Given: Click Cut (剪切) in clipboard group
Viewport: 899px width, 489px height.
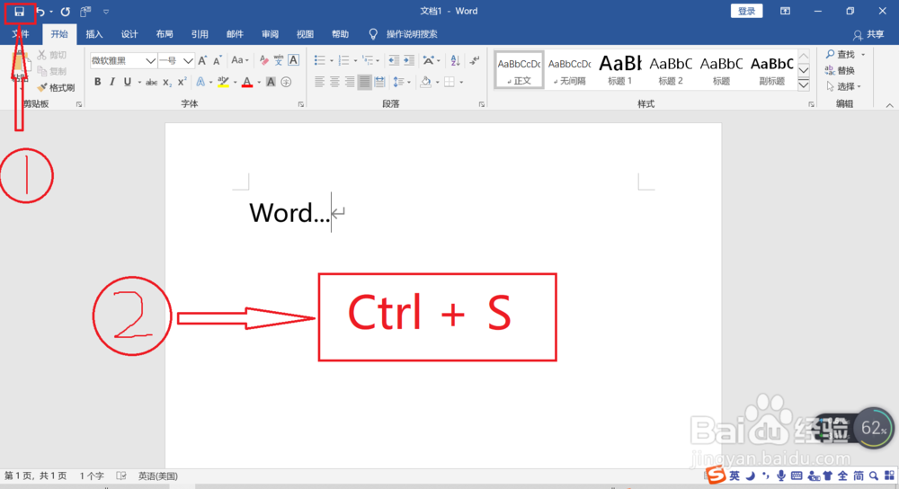Looking at the screenshot, I should coord(52,55).
